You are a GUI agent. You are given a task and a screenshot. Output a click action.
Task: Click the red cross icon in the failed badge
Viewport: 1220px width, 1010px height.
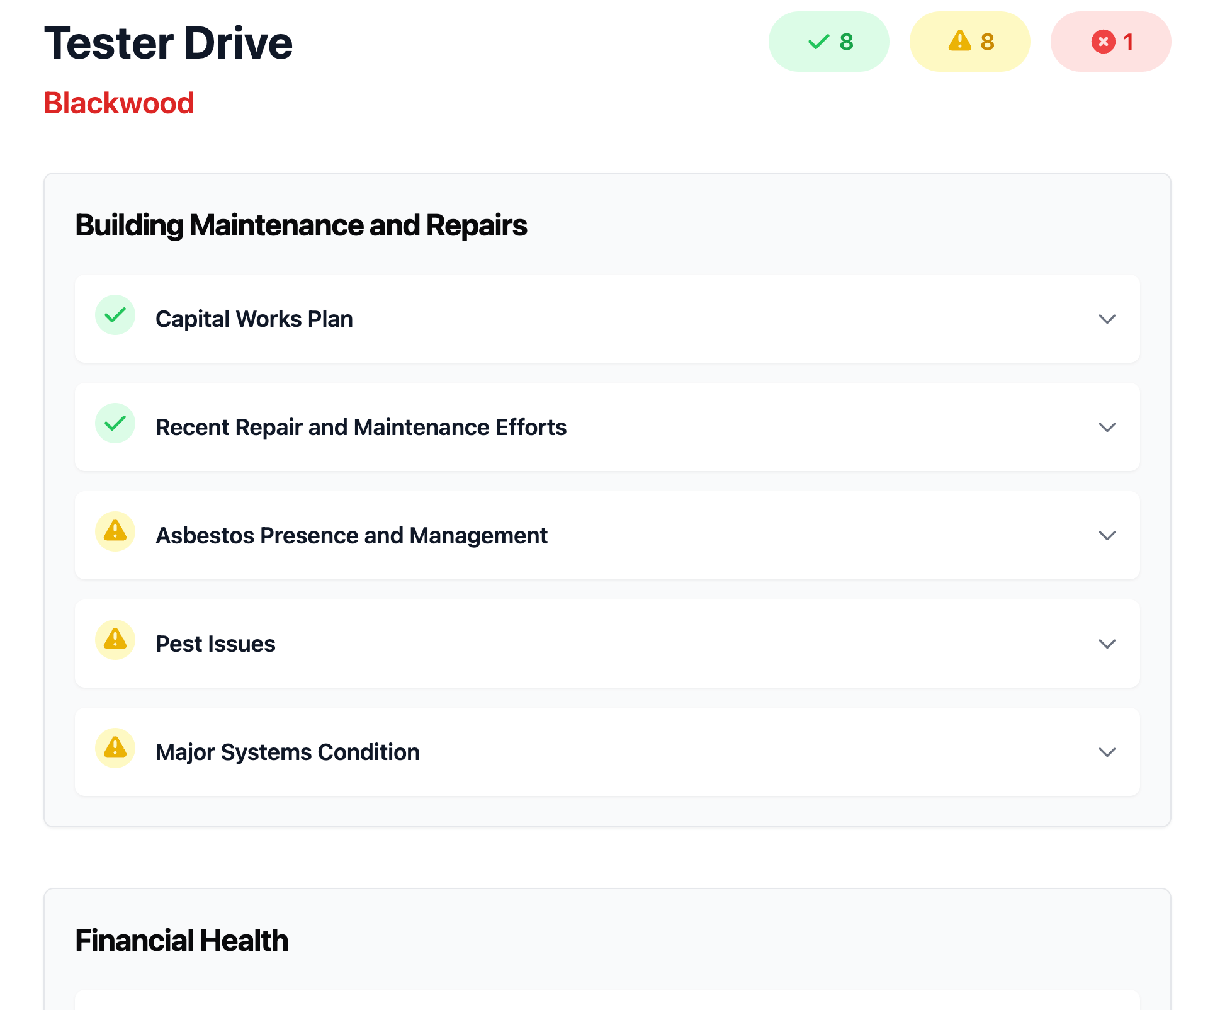1103,42
